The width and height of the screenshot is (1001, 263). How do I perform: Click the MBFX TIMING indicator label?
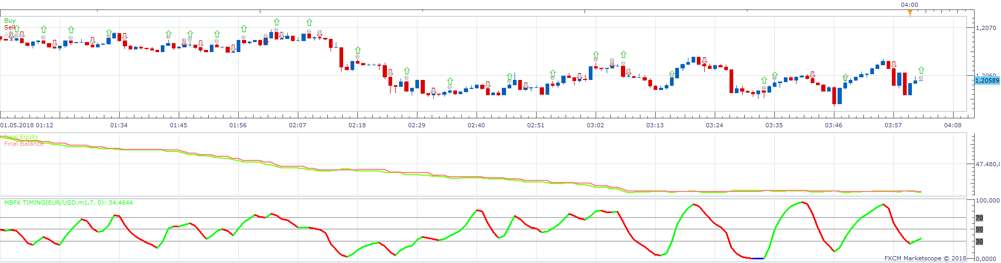pyautogui.click(x=69, y=203)
